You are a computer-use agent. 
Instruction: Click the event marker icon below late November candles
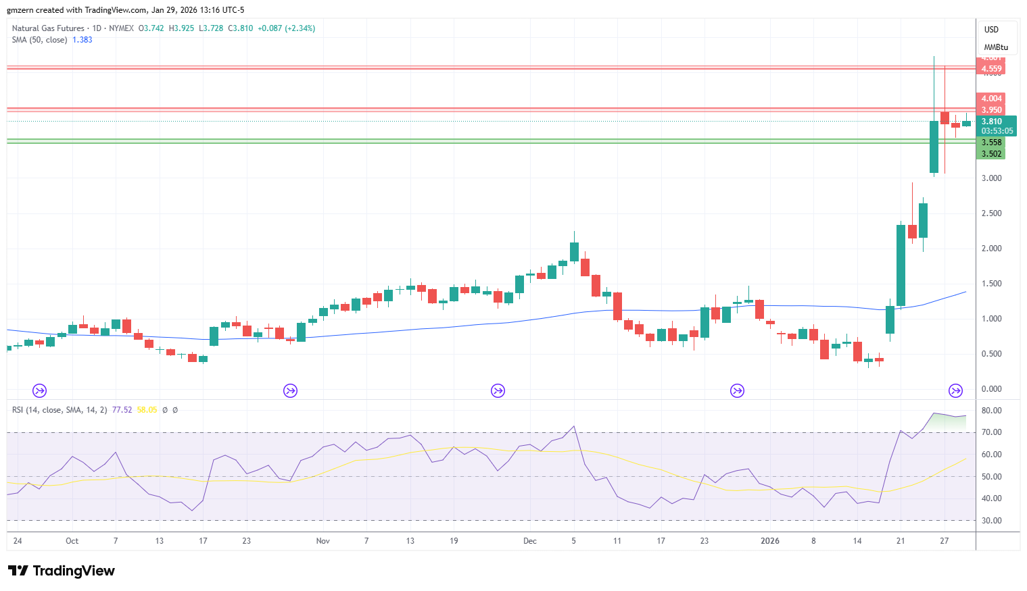point(498,390)
